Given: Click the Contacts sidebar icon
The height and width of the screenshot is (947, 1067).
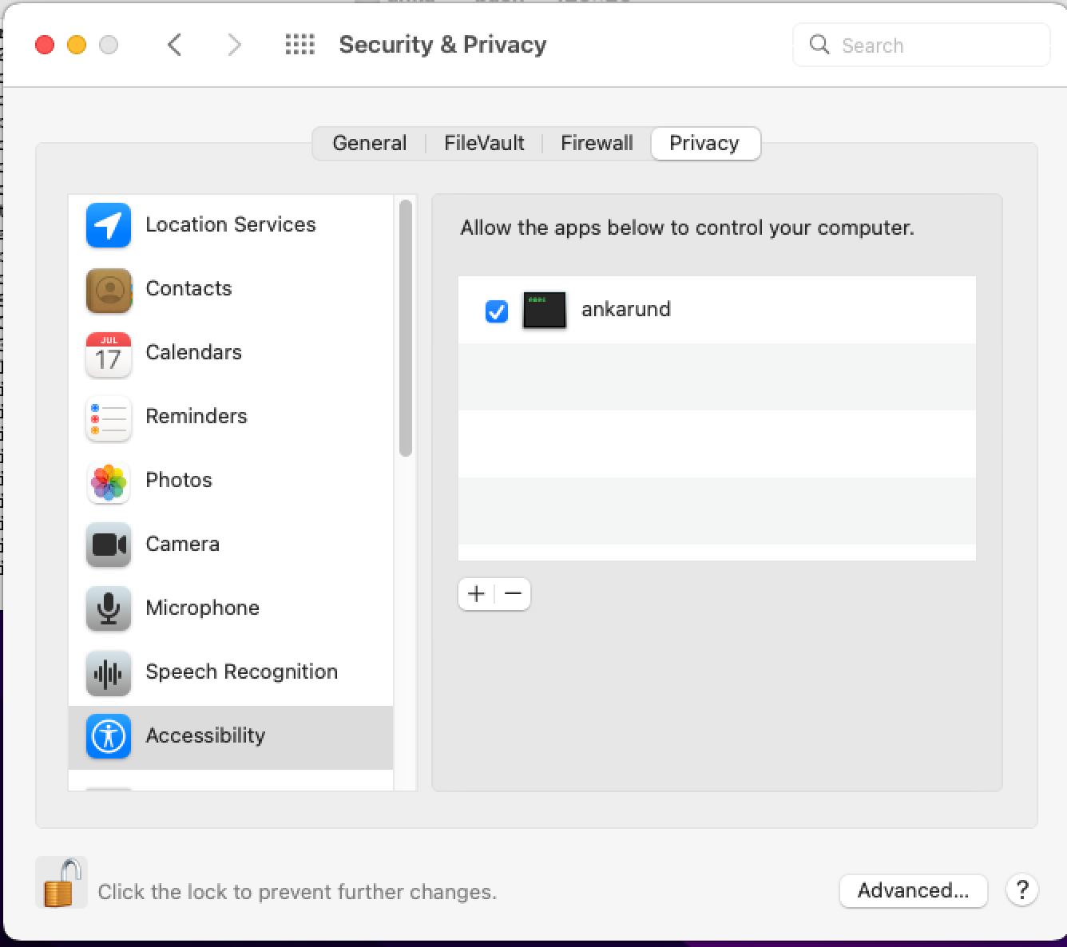Looking at the screenshot, I should [108, 291].
